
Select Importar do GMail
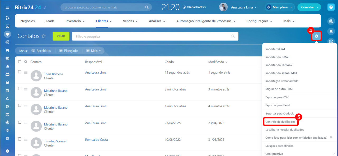[277, 57]
